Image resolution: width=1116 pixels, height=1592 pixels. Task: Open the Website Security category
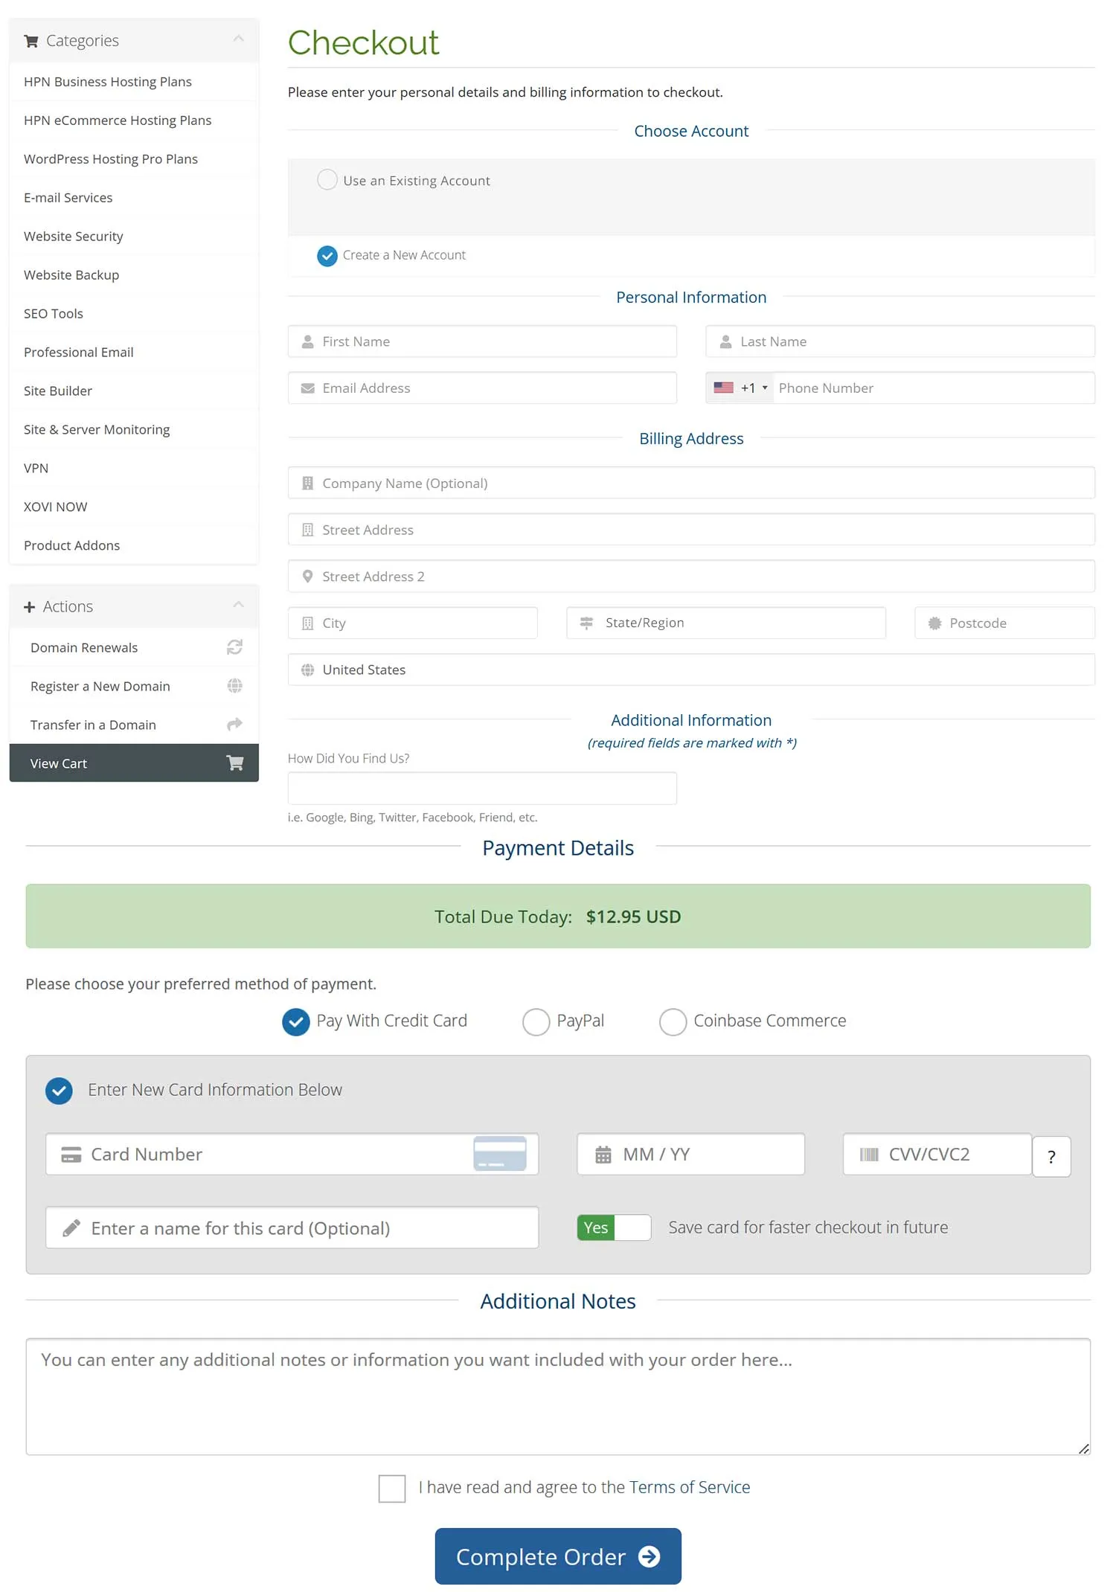74,237
